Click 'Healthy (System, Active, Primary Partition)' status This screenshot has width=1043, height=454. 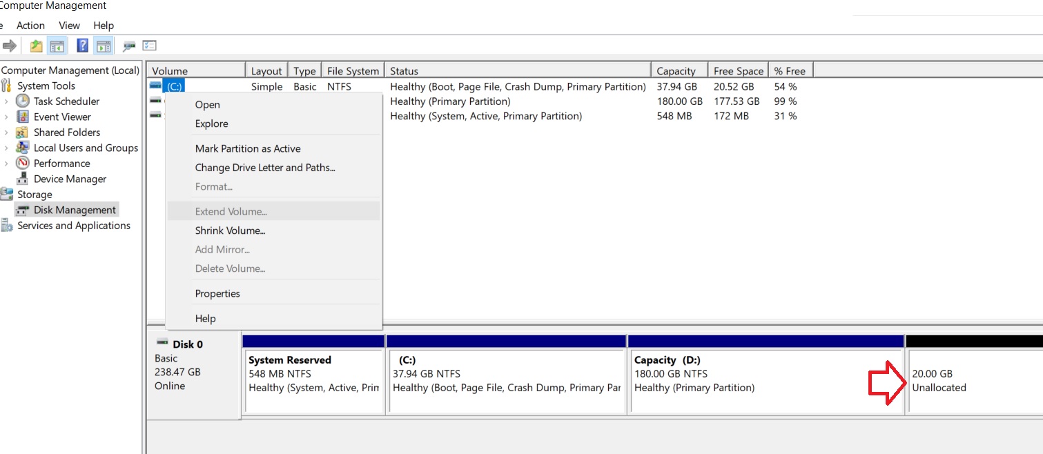coord(486,117)
